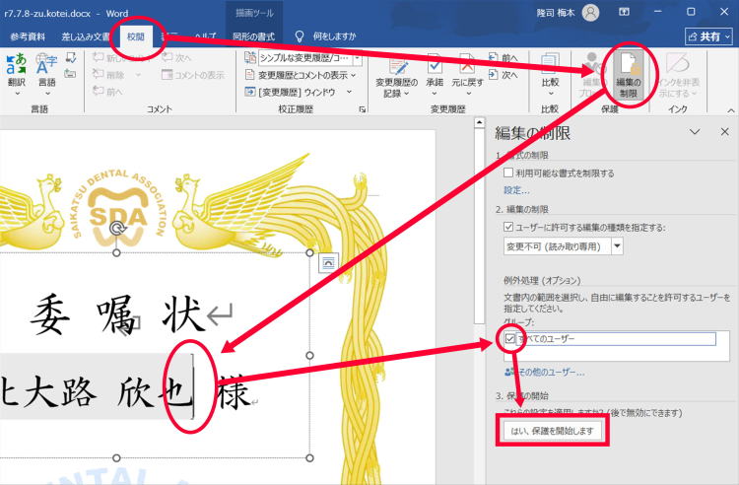Click the 言語 (Language) icon
The image size is (739, 485).
click(x=46, y=69)
